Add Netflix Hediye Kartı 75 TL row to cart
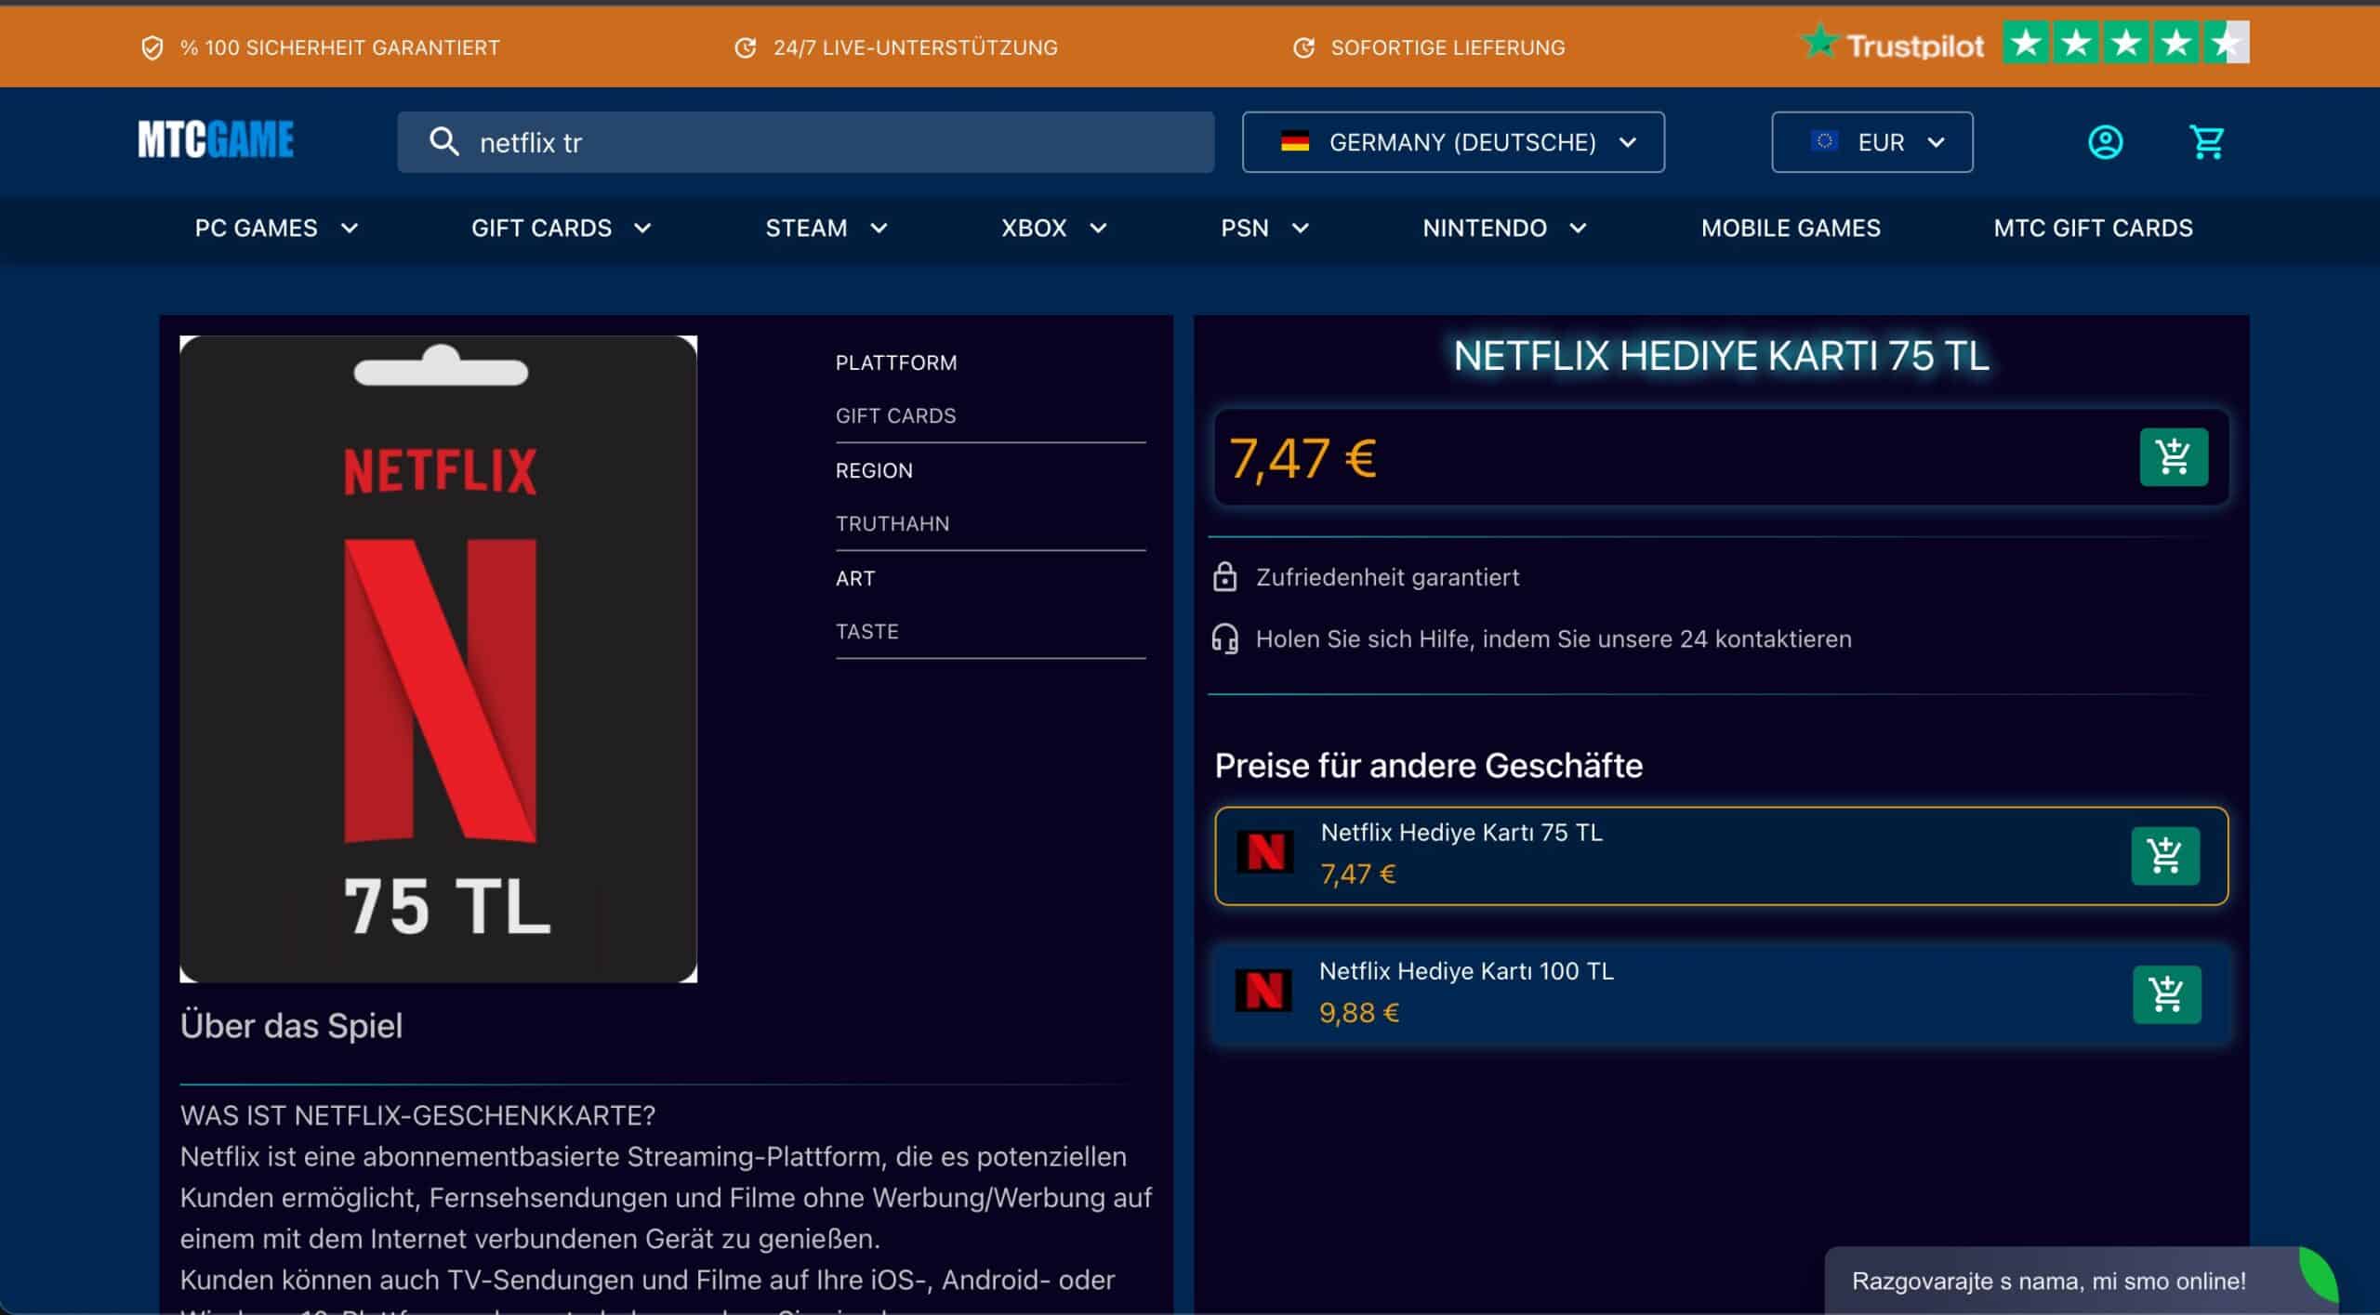The image size is (2380, 1315). click(x=2165, y=856)
